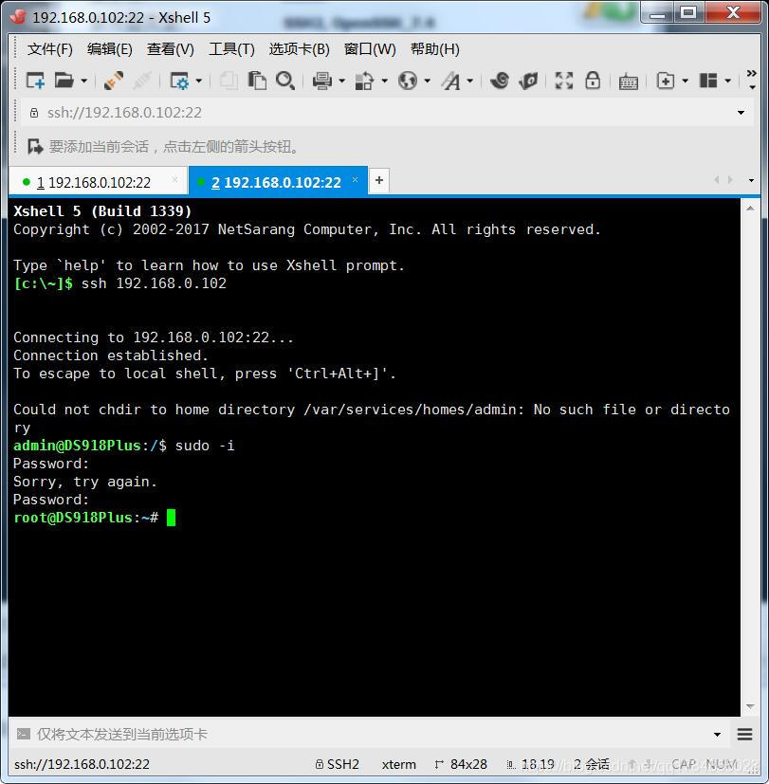
Task: Launch Xftp with the swirl icon
Action: (500, 81)
